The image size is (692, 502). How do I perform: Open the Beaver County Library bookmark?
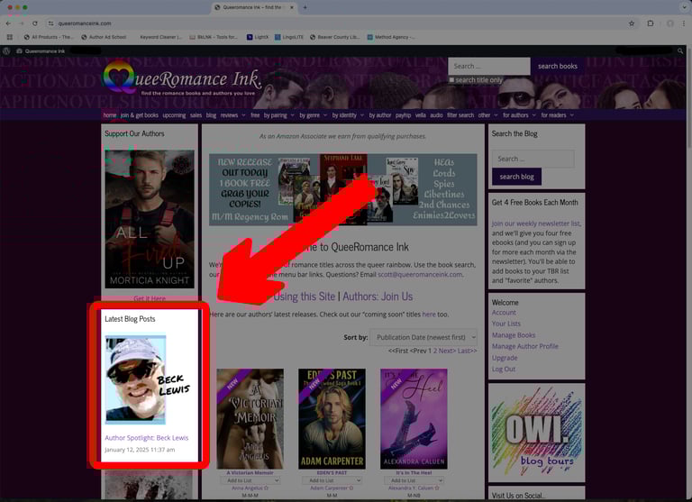pos(335,37)
